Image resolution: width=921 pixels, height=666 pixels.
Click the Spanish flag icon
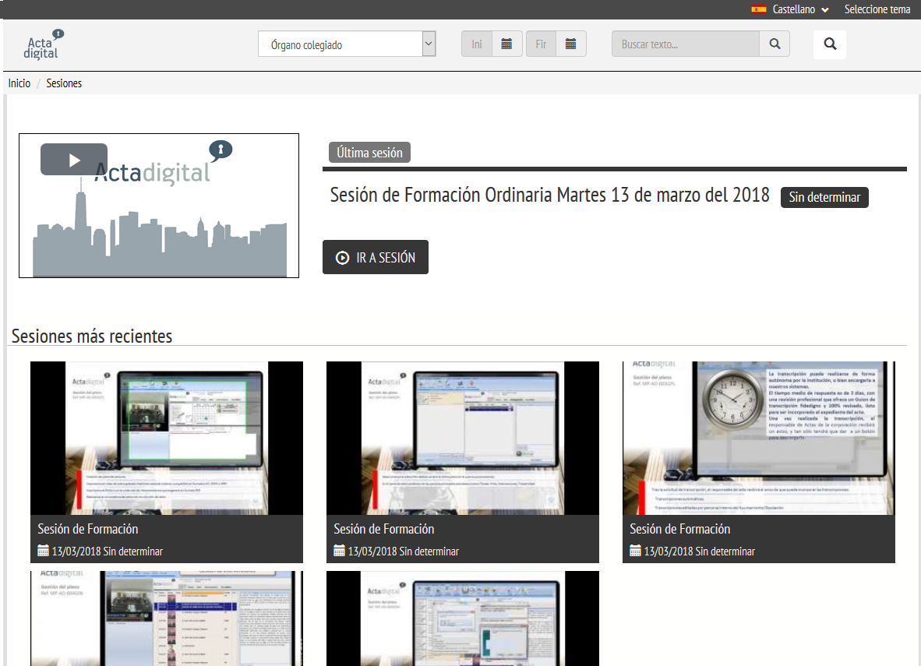pyautogui.click(x=758, y=9)
